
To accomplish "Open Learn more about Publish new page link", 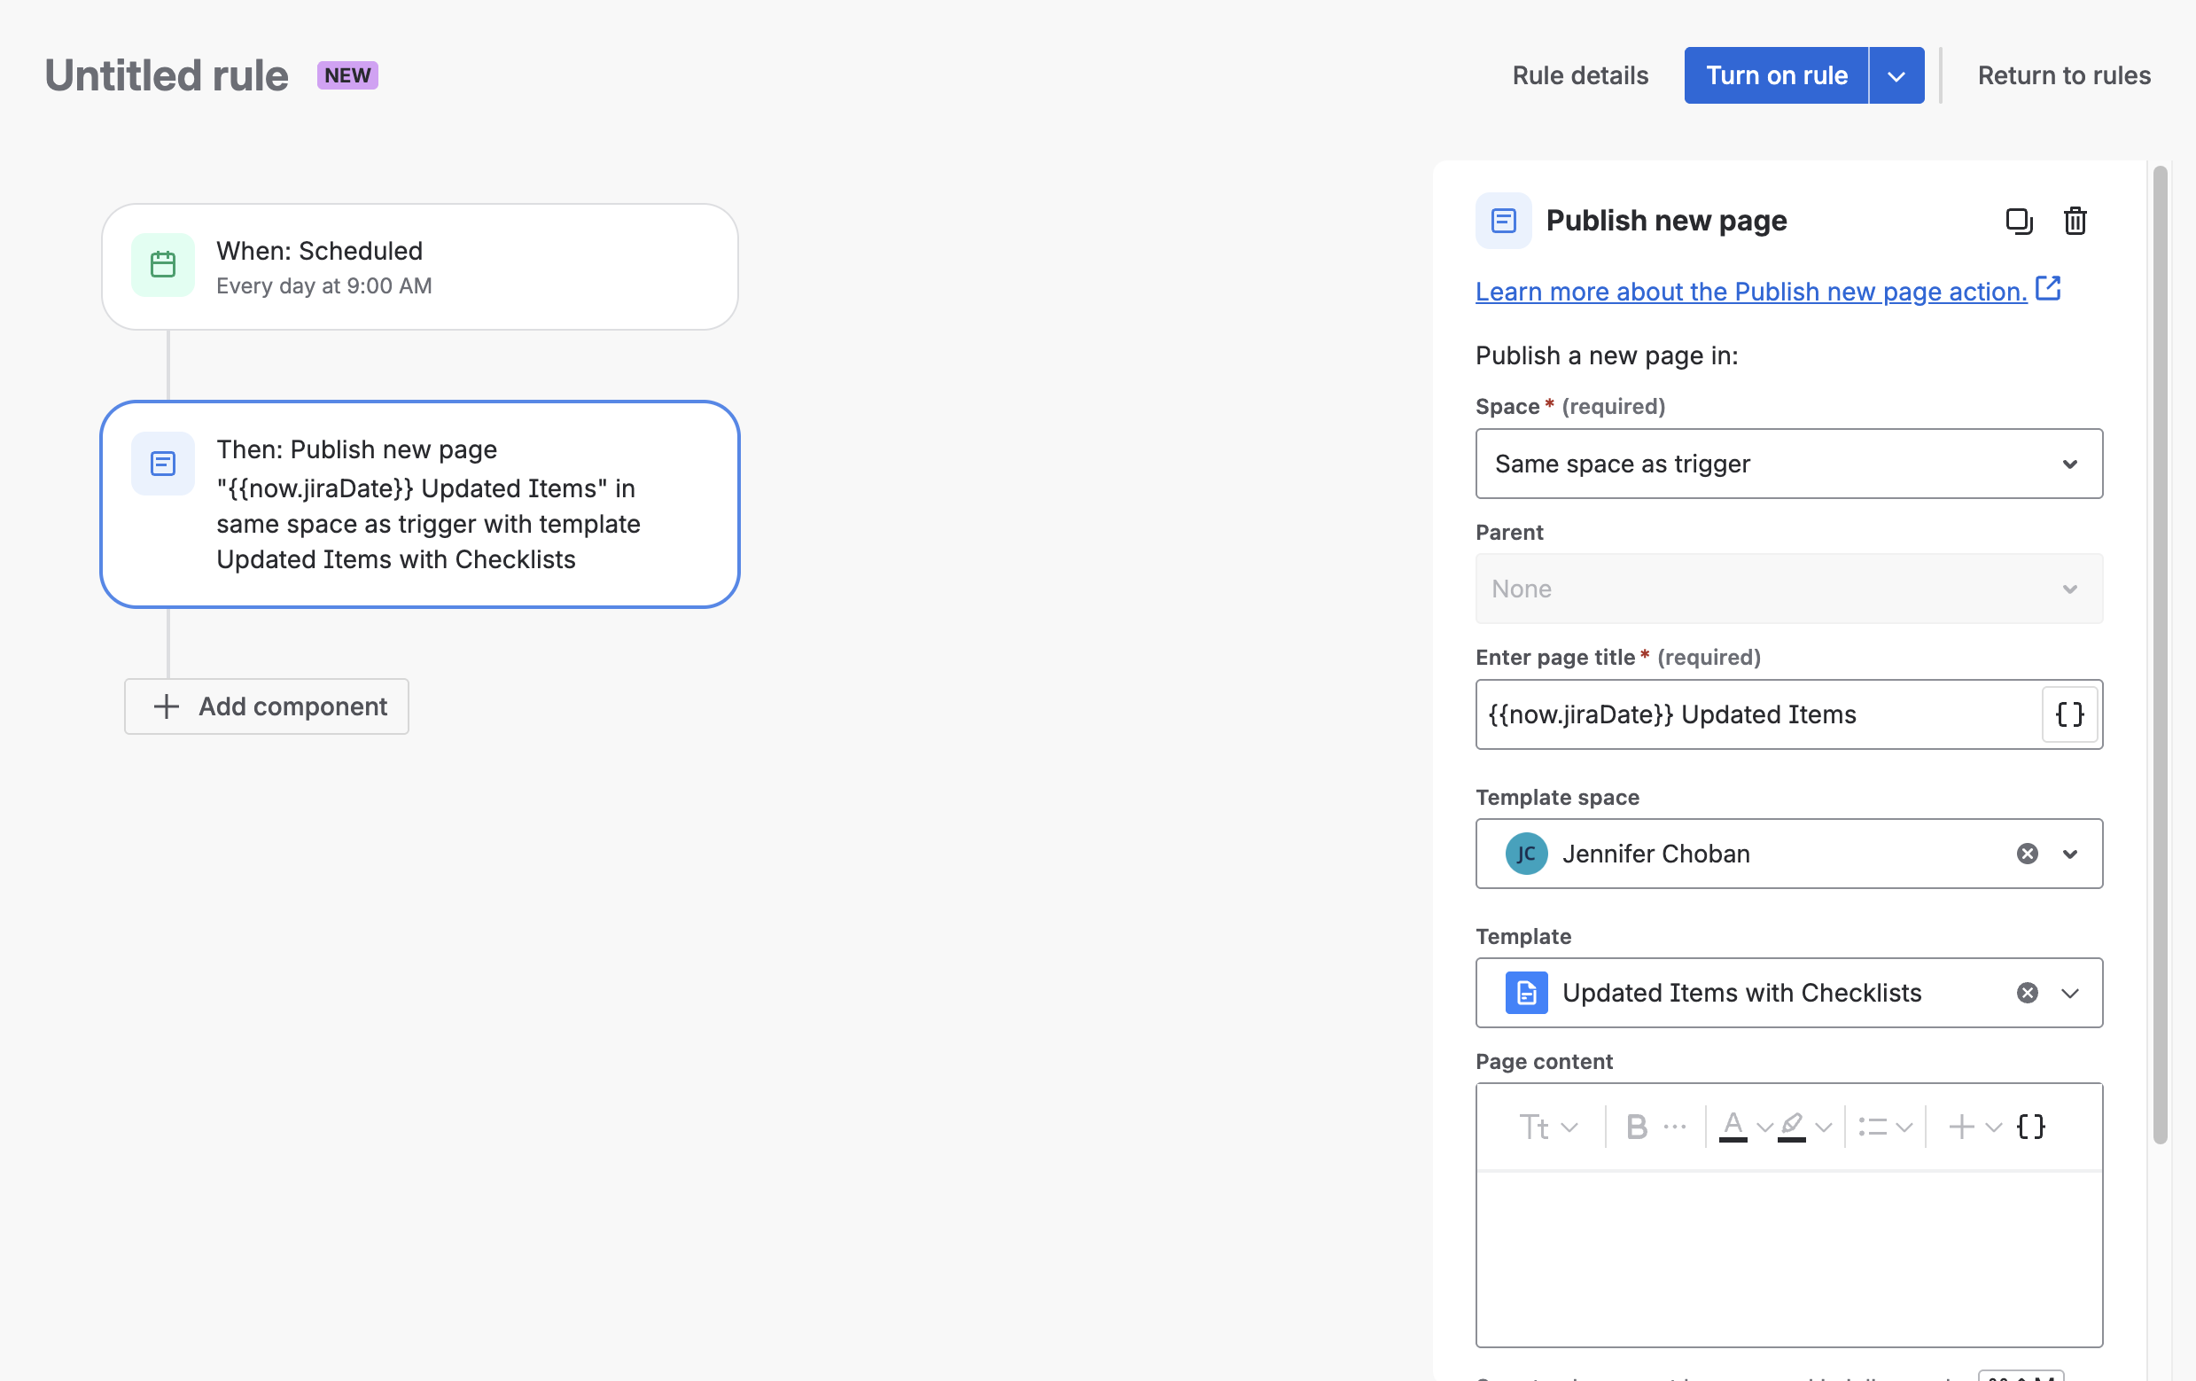I will [x=1750, y=292].
